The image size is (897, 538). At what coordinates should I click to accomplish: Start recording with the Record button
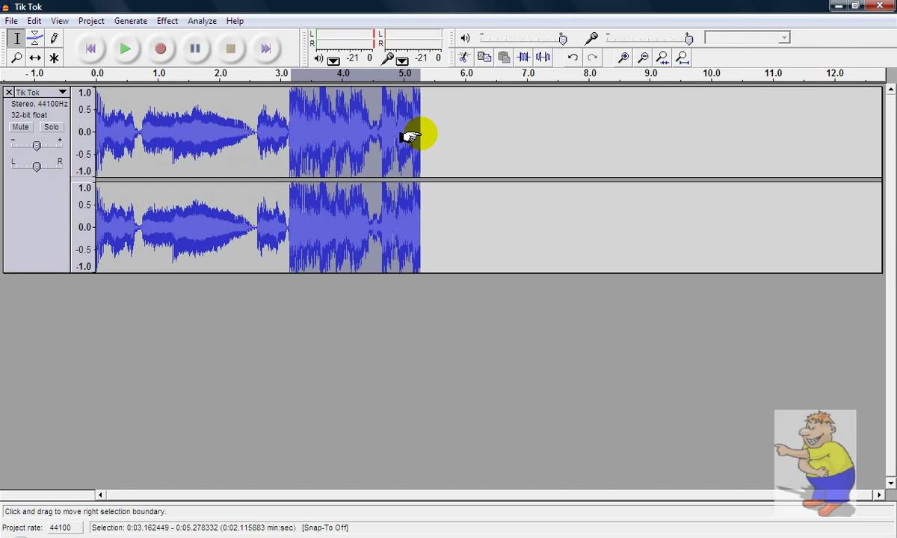pos(160,49)
